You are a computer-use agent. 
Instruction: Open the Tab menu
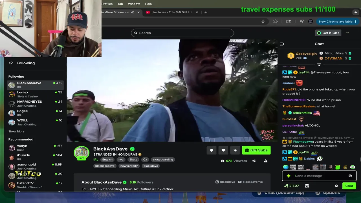pos(120,4)
